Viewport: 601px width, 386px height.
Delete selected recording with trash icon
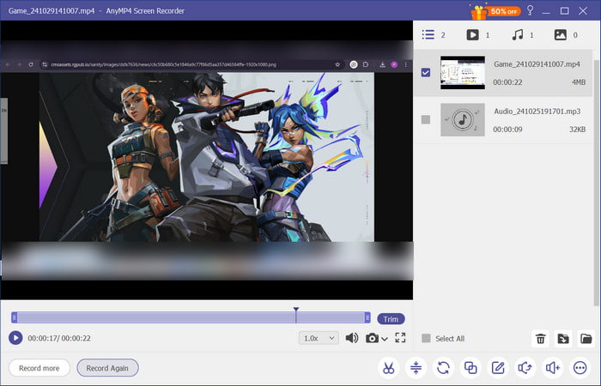(x=541, y=339)
